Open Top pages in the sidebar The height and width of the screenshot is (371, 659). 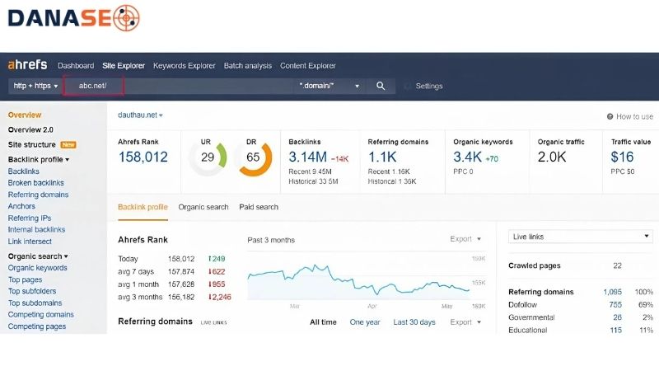pos(26,279)
